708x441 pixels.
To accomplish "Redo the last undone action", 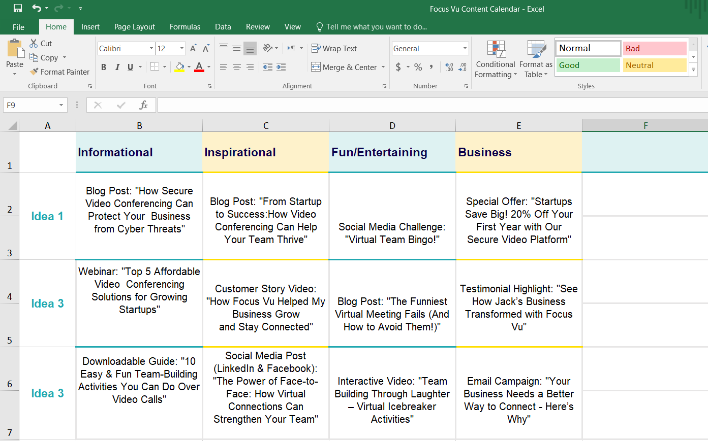I will click(x=59, y=8).
